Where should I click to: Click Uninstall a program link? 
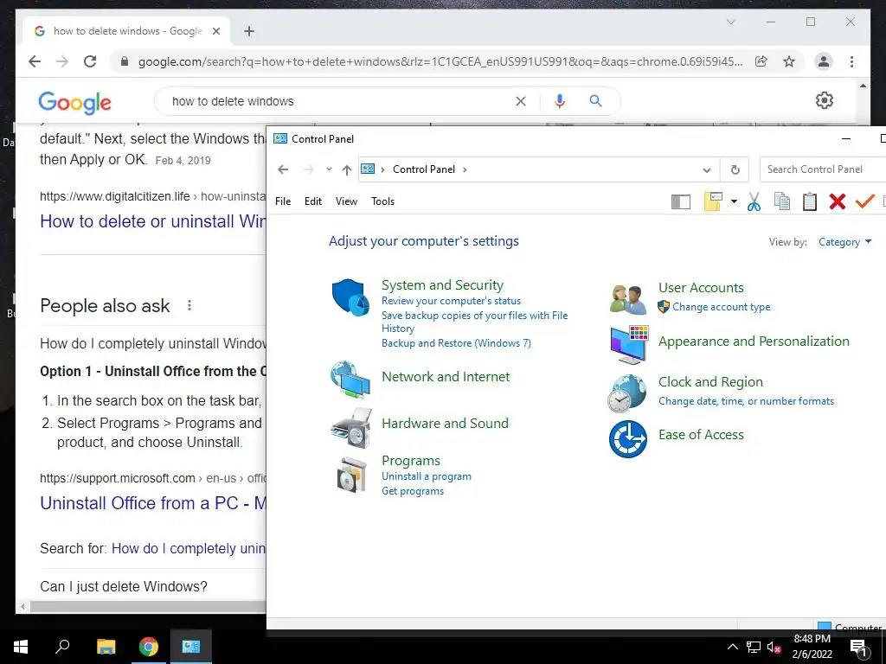click(x=426, y=476)
